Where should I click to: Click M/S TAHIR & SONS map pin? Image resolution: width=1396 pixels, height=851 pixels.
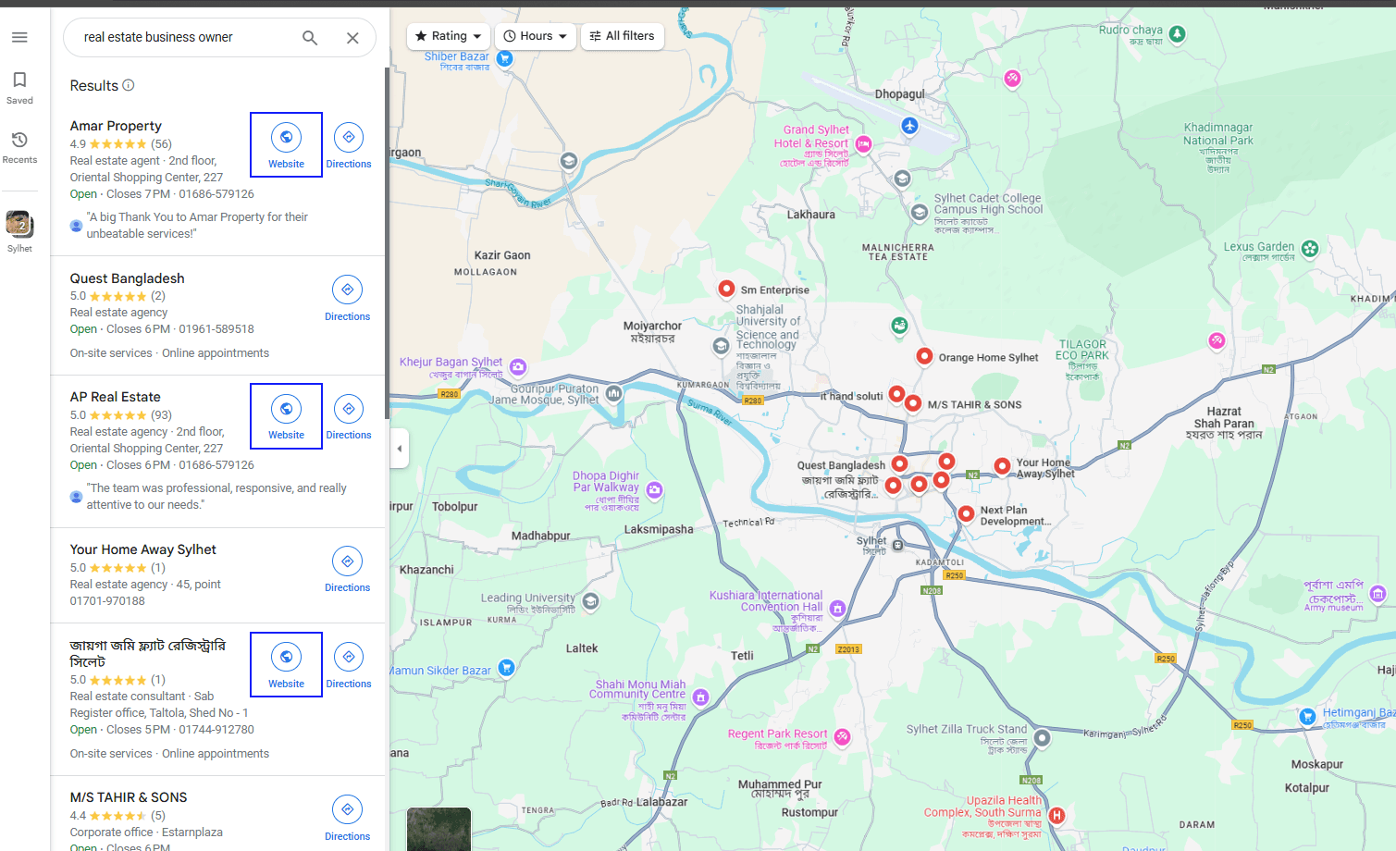913,403
